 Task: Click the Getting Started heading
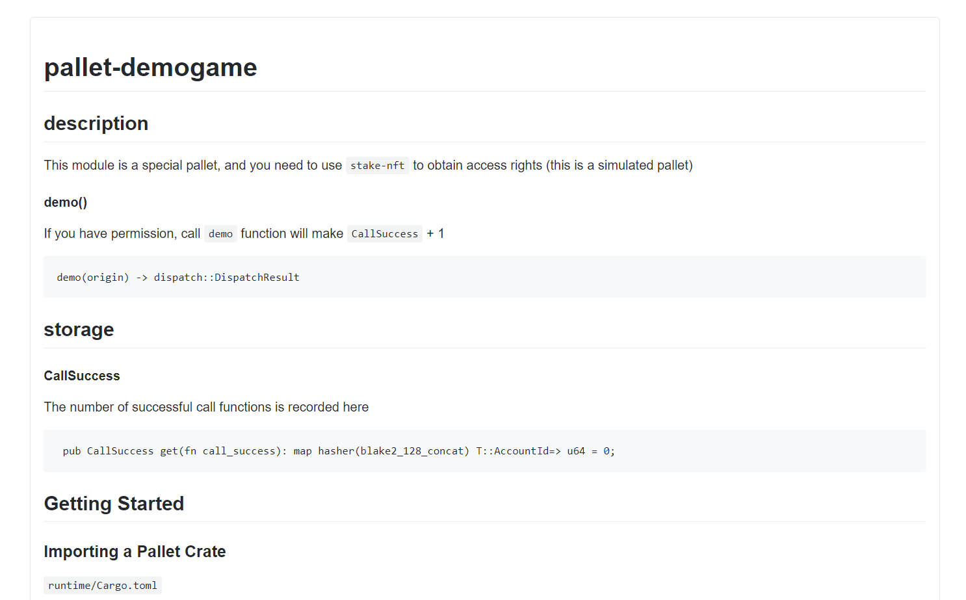point(114,504)
